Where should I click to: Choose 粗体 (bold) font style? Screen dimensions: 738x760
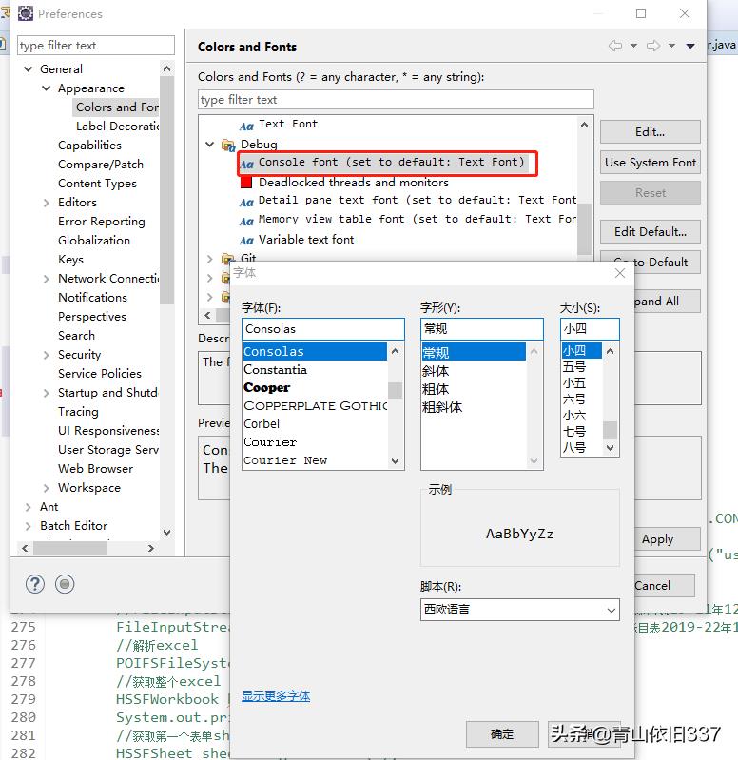click(x=437, y=389)
